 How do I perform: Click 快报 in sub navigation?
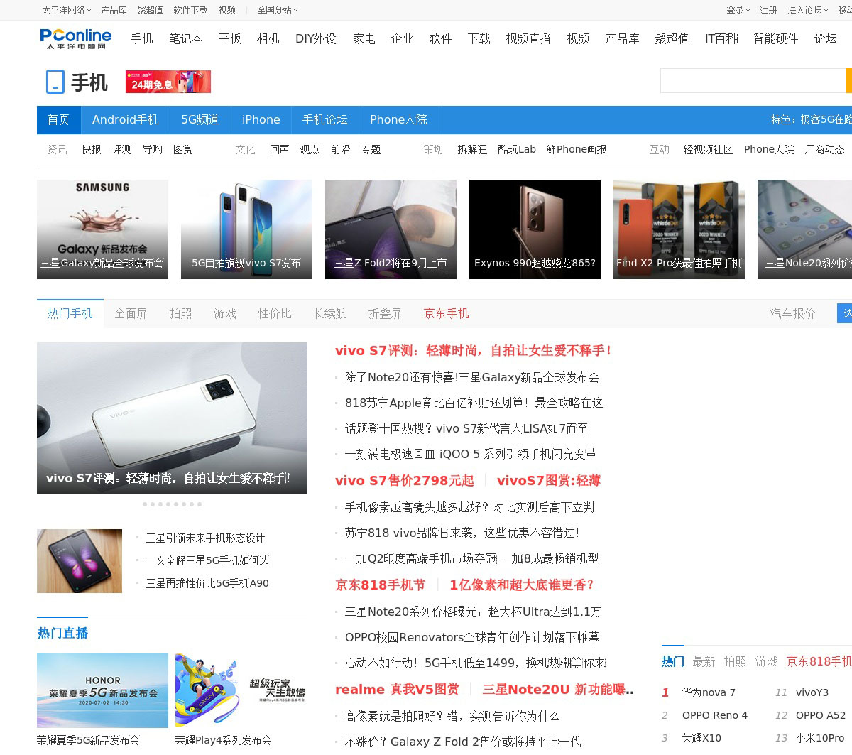click(91, 150)
